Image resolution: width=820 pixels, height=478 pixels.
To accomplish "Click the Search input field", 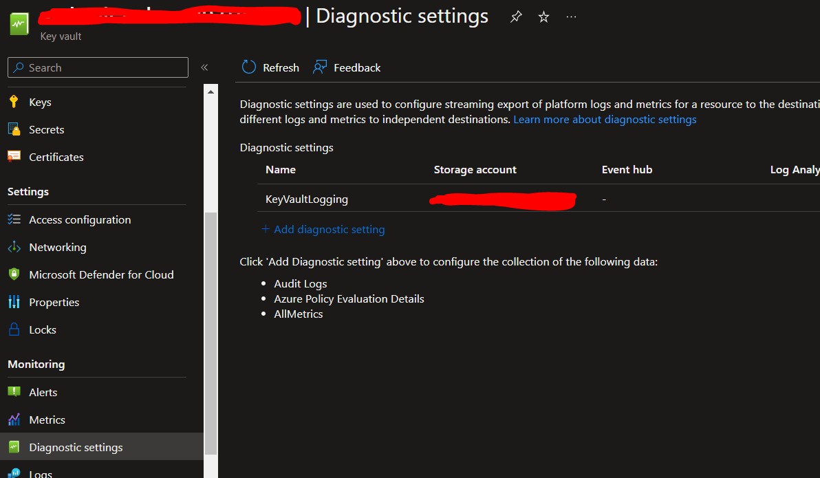I will [x=97, y=67].
